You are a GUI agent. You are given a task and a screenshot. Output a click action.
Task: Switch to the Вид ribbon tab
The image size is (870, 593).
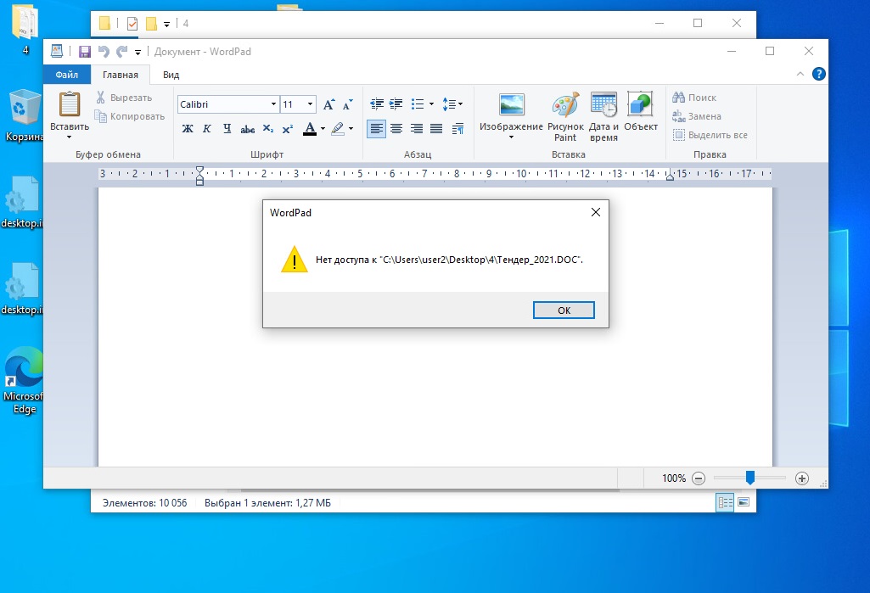point(171,75)
